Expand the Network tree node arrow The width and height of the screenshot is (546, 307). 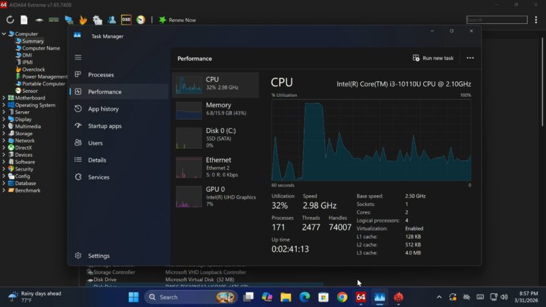pyautogui.click(x=4, y=141)
